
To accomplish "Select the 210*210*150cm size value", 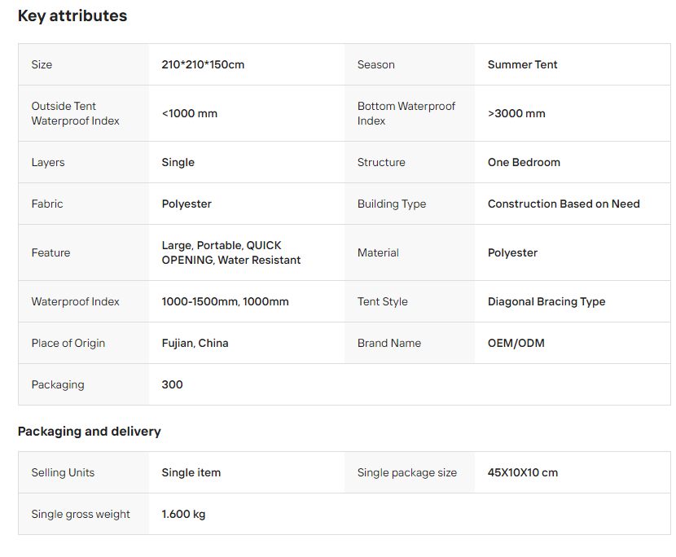I will click(x=203, y=64).
